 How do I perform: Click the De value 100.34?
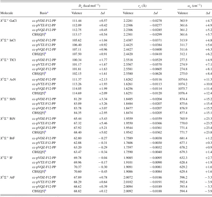pyautogui.click(x=77, y=60)
